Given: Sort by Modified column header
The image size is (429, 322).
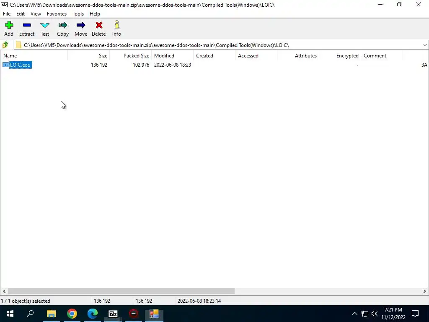Looking at the screenshot, I should [x=172, y=56].
